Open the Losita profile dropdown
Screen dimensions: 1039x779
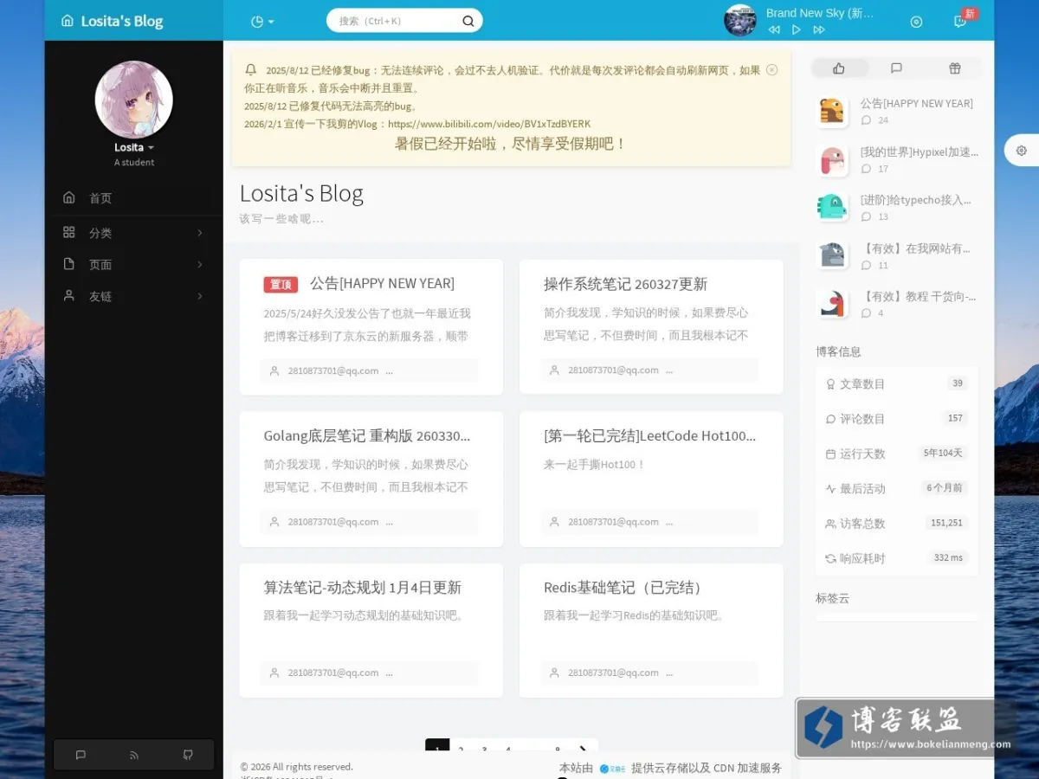(x=134, y=147)
